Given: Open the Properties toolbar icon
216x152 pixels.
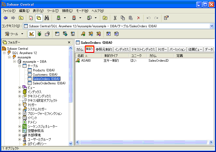Looking at the screenshot, I should point(166,18).
